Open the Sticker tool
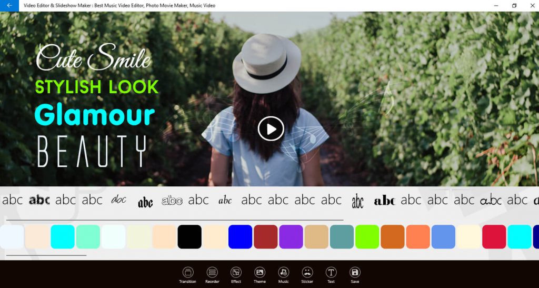The image size is (539, 288). [307, 275]
